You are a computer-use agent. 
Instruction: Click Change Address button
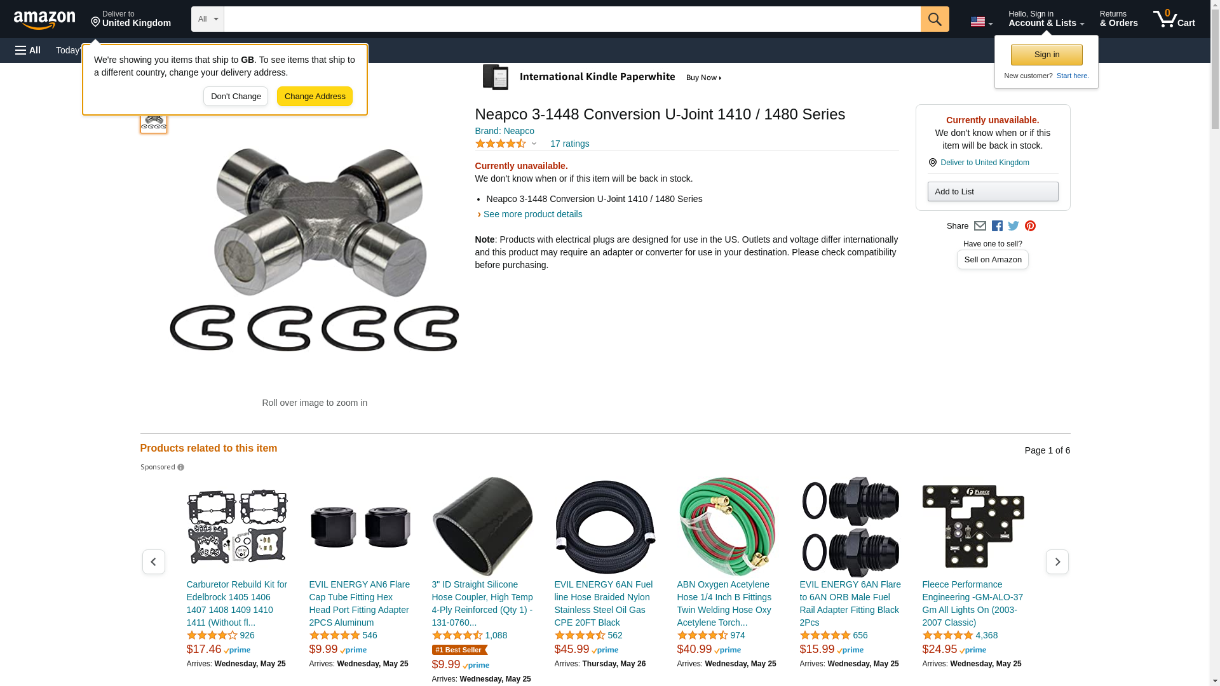[x=315, y=97]
